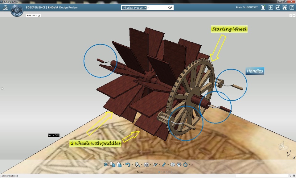This screenshot has height=178, width=296.
Task: Click the Review section label
Action: pos(140,172)
